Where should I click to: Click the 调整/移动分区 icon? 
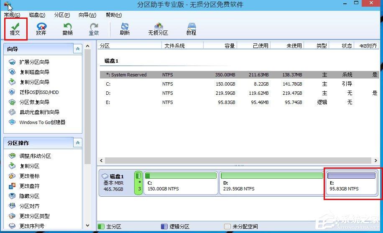point(12,156)
